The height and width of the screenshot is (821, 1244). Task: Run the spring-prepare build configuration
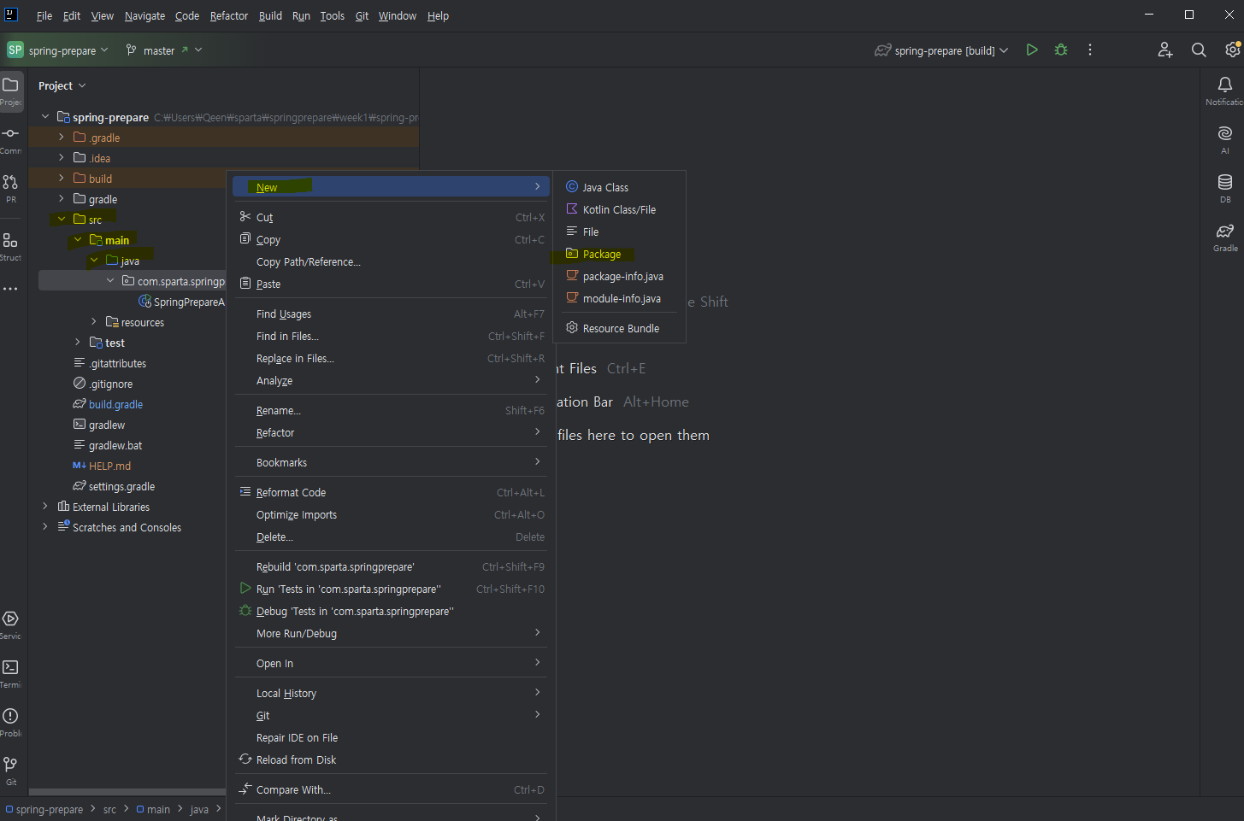pos(1032,50)
